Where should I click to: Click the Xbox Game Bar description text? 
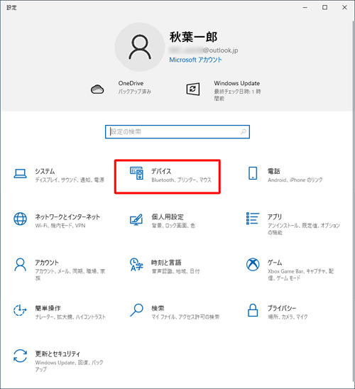pos(300,275)
